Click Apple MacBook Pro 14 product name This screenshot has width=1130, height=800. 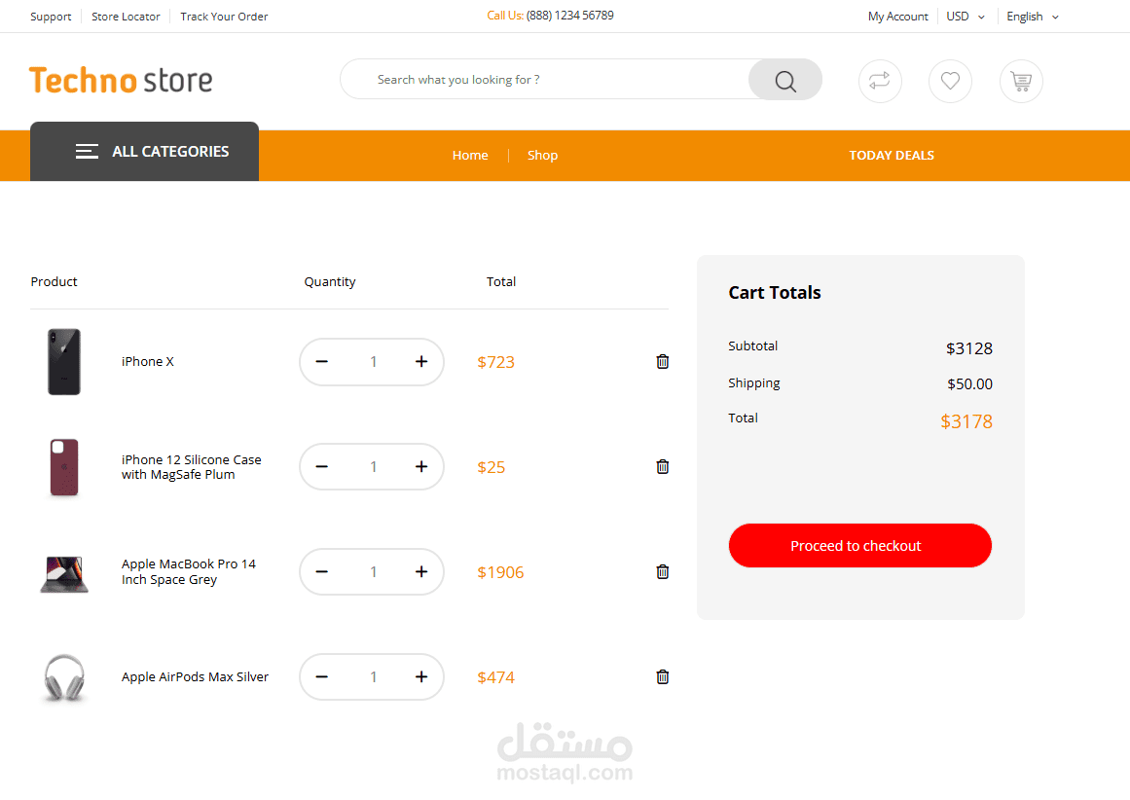click(189, 571)
